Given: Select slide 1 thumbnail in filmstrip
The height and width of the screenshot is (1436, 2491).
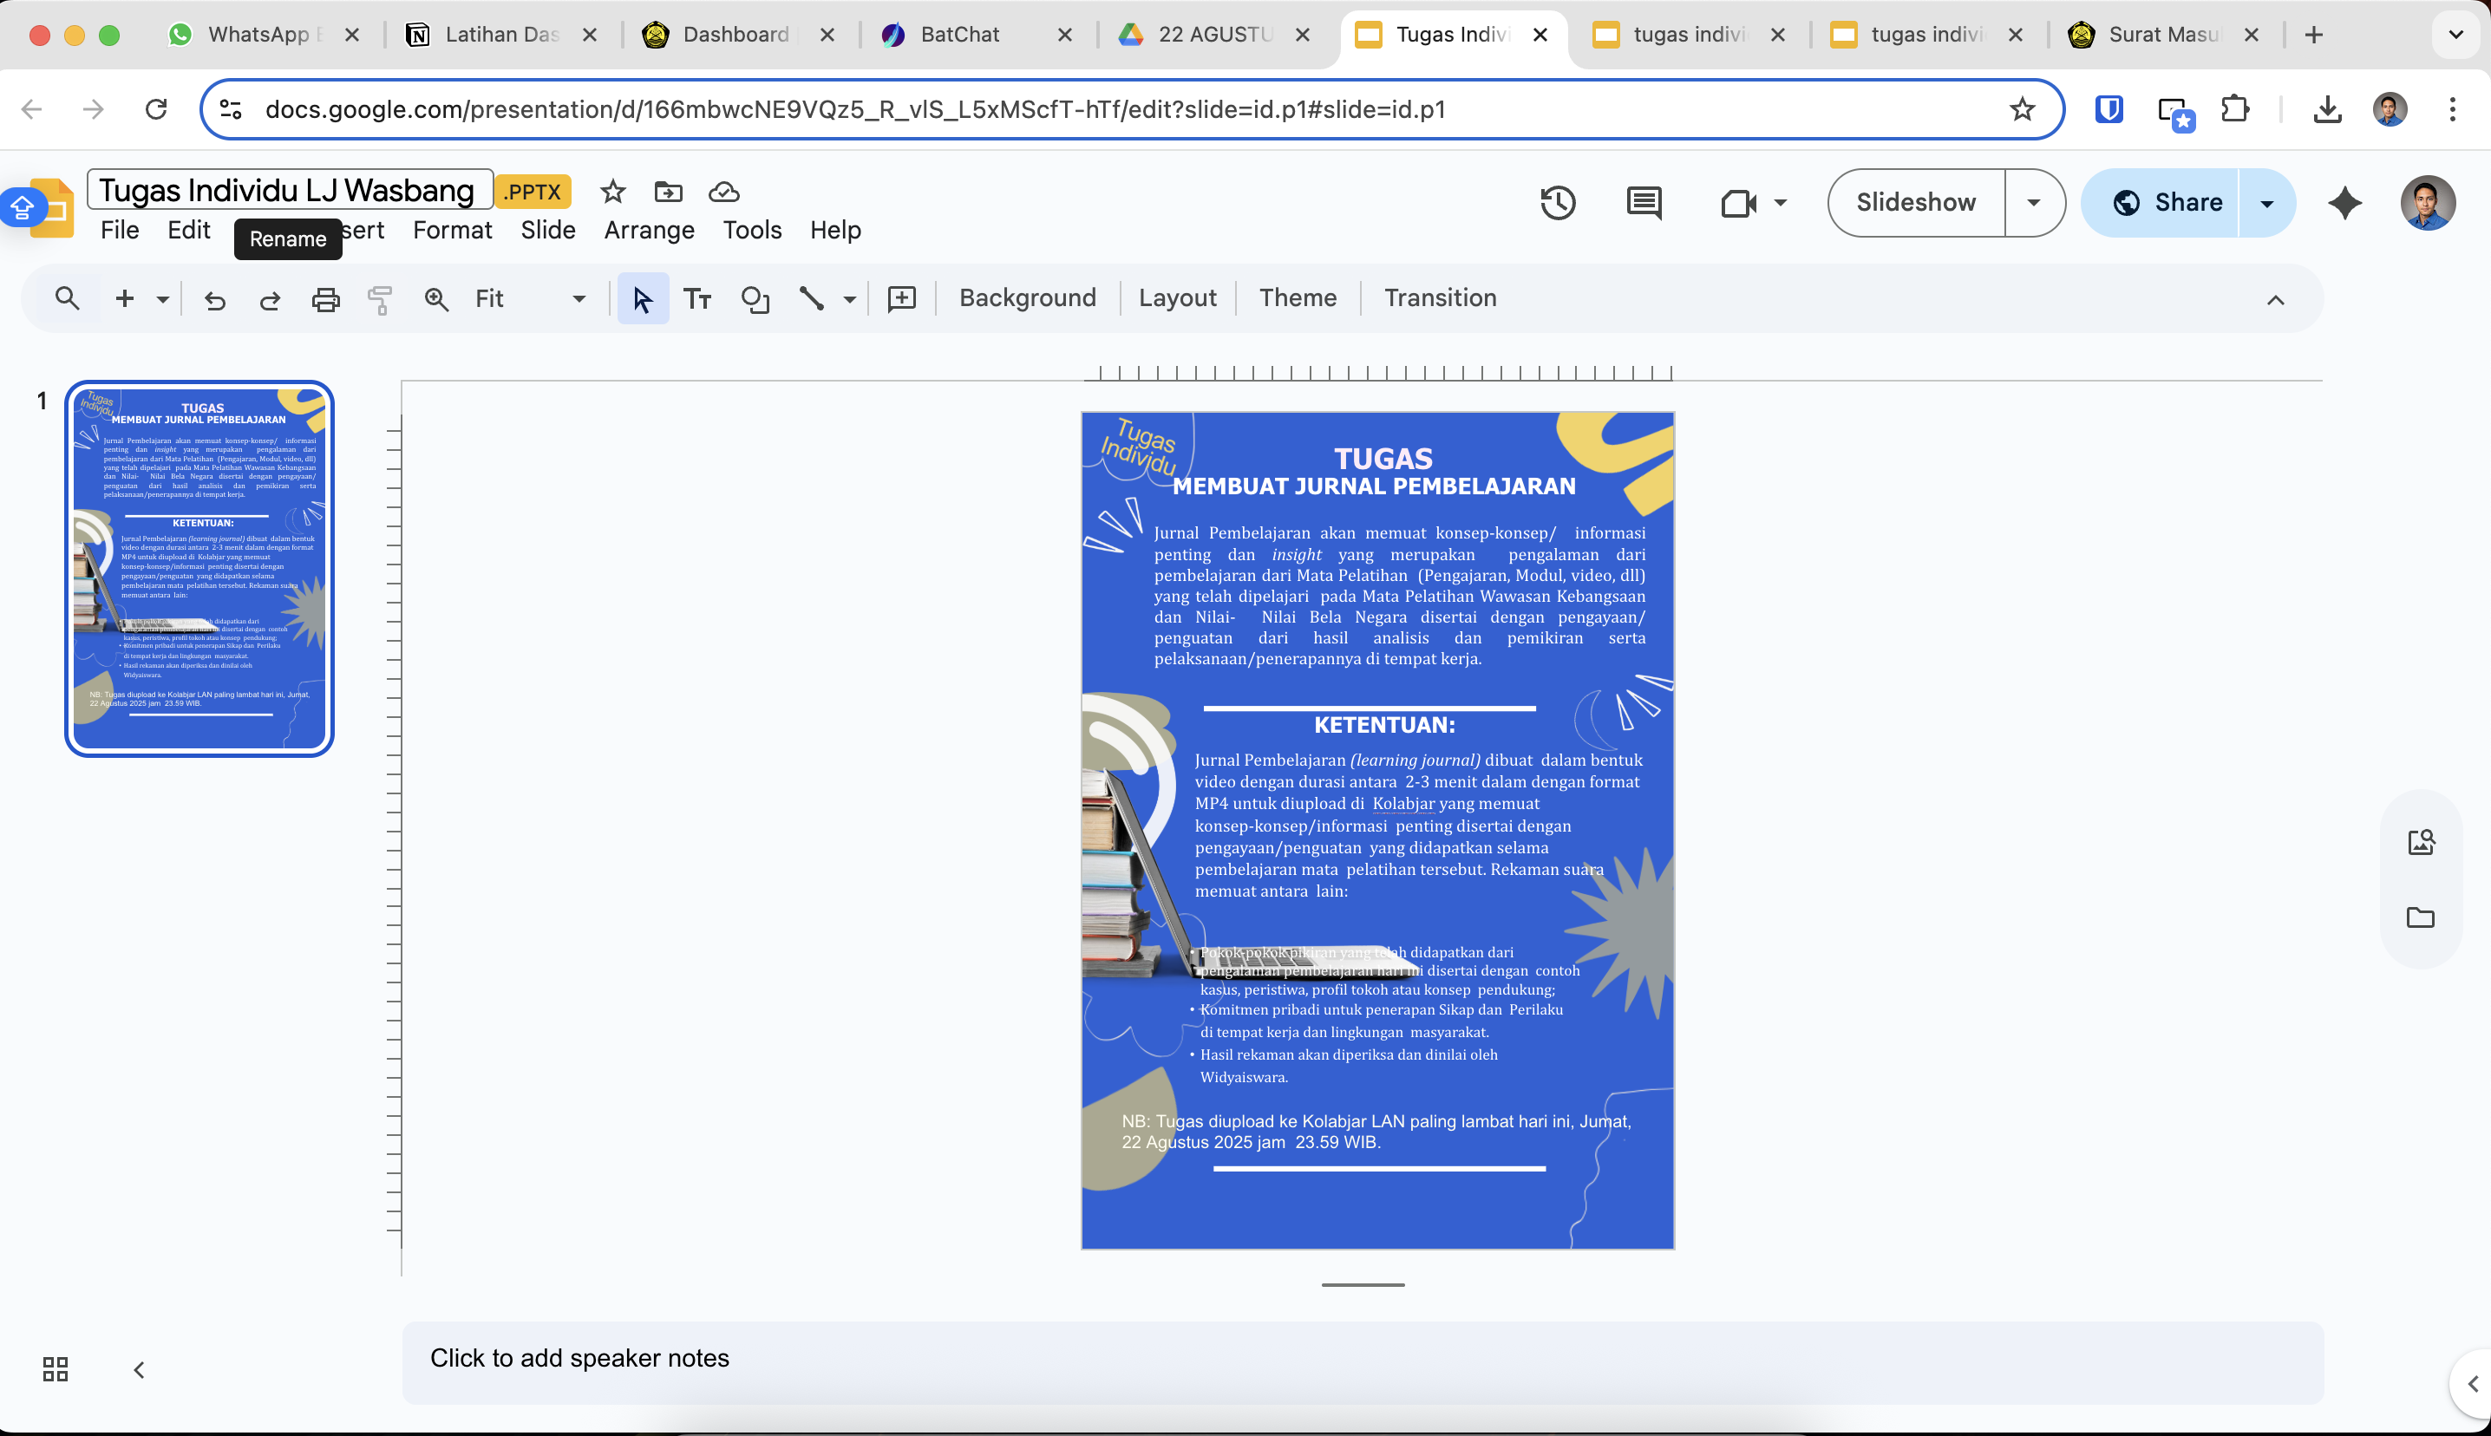Looking at the screenshot, I should pos(200,568).
